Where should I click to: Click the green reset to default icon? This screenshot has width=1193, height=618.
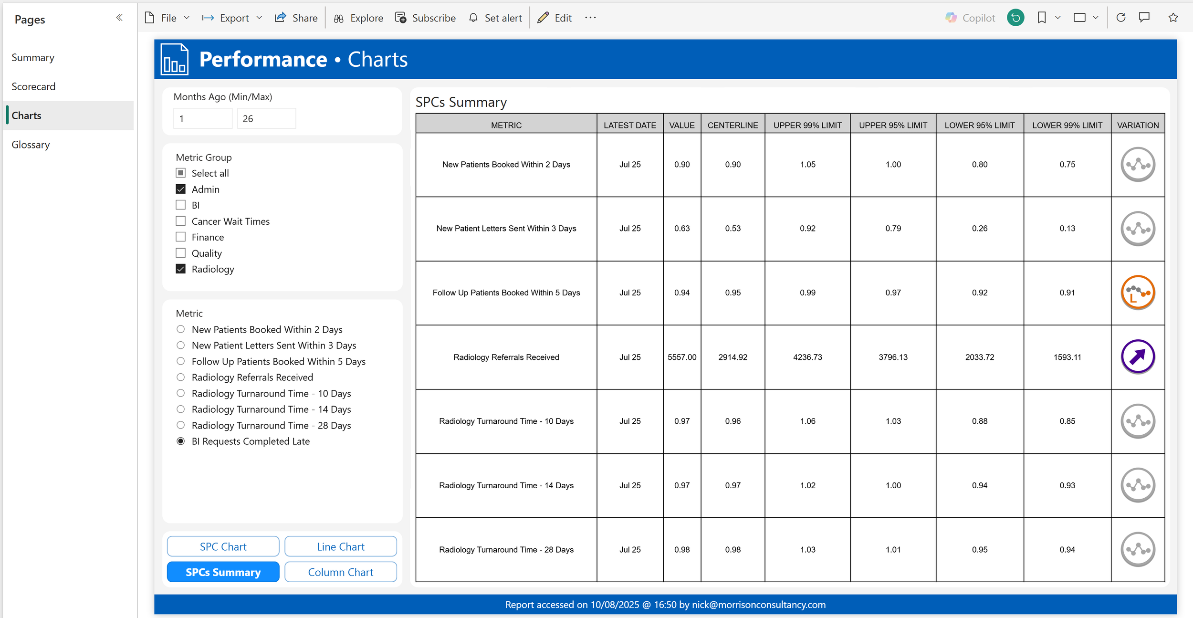(x=1015, y=18)
